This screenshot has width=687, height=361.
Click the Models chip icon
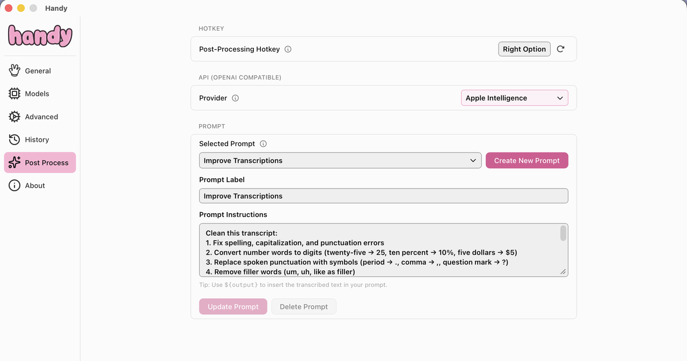tap(14, 93)
